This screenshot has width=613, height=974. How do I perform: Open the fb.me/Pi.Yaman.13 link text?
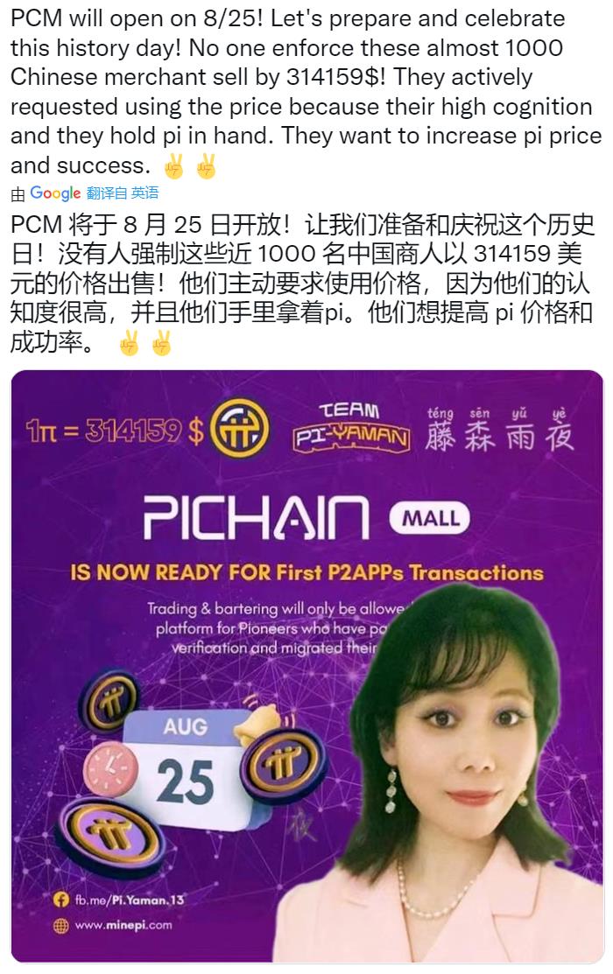pos(130,900)
